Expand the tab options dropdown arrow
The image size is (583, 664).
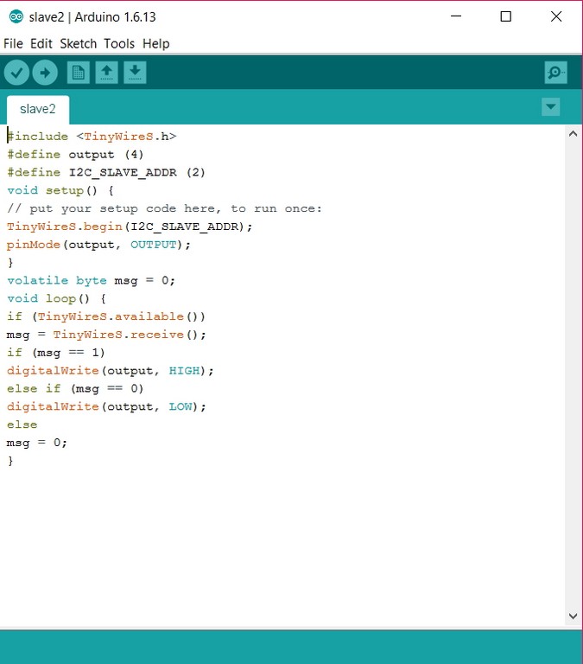pos(550,106)
